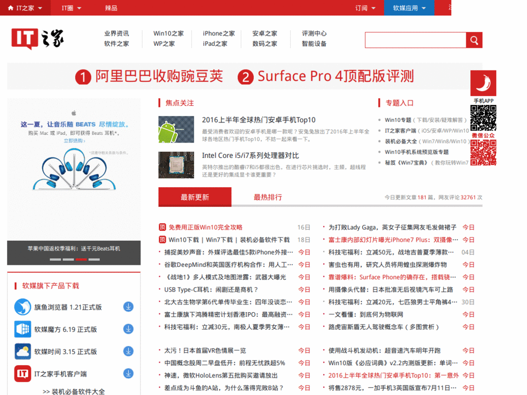Open 辣品 in the top bar
527x395 pixels.
(x=111, y=8)
